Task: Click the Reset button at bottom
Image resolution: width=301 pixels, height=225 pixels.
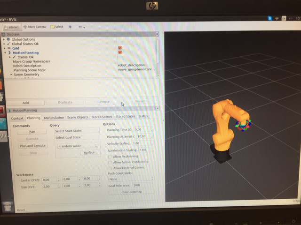Action: (x=21, y=210)
